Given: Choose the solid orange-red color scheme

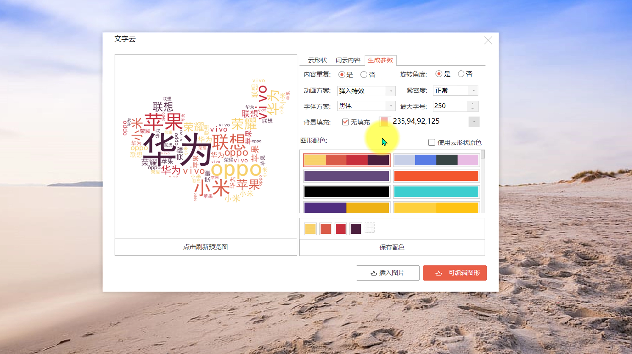Looking at the screenshot, I should [436, 176].
